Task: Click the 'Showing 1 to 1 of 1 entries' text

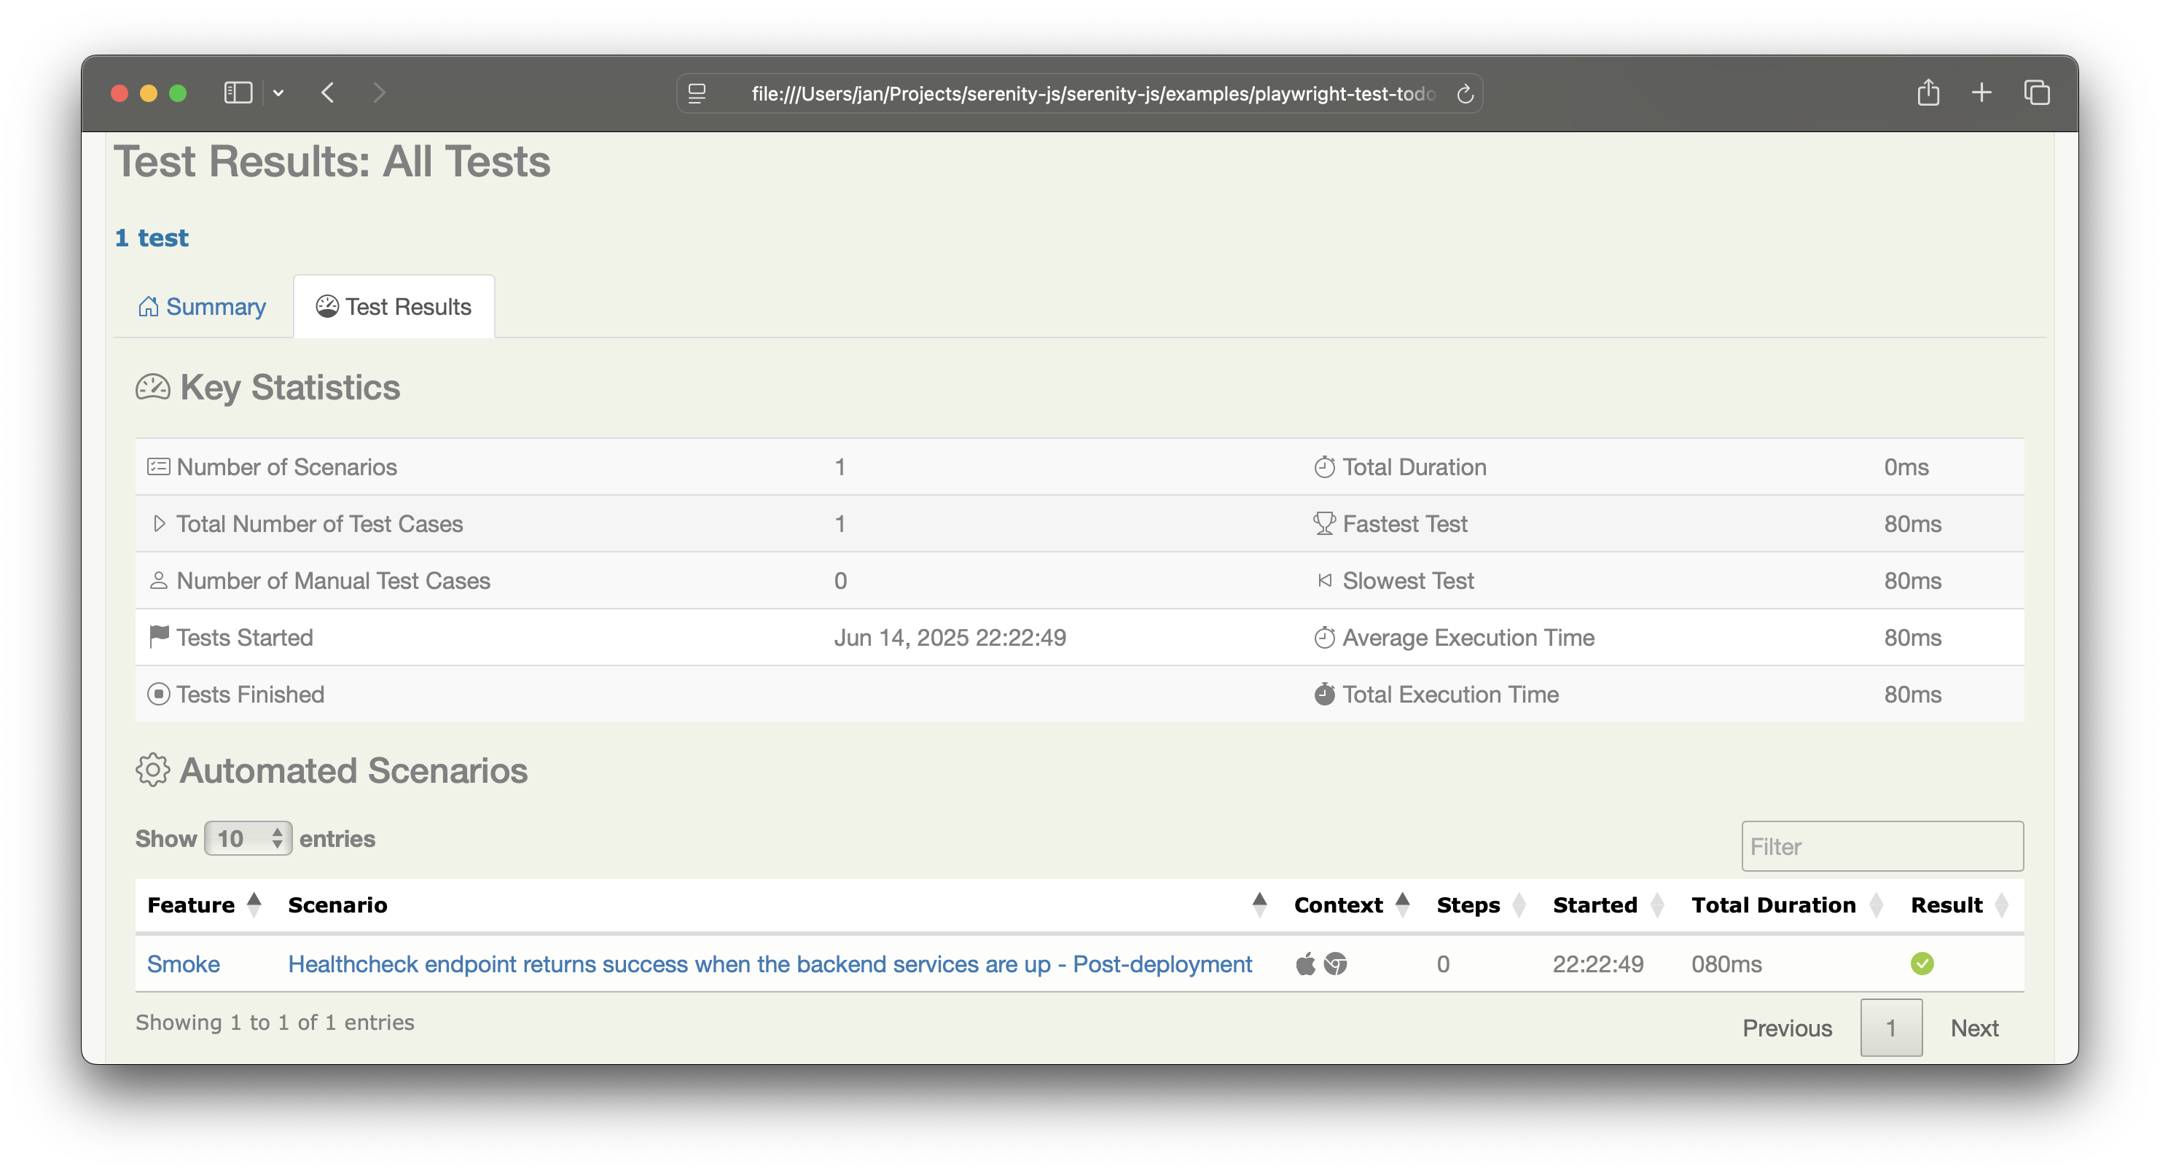Action: click(275, 1022)
